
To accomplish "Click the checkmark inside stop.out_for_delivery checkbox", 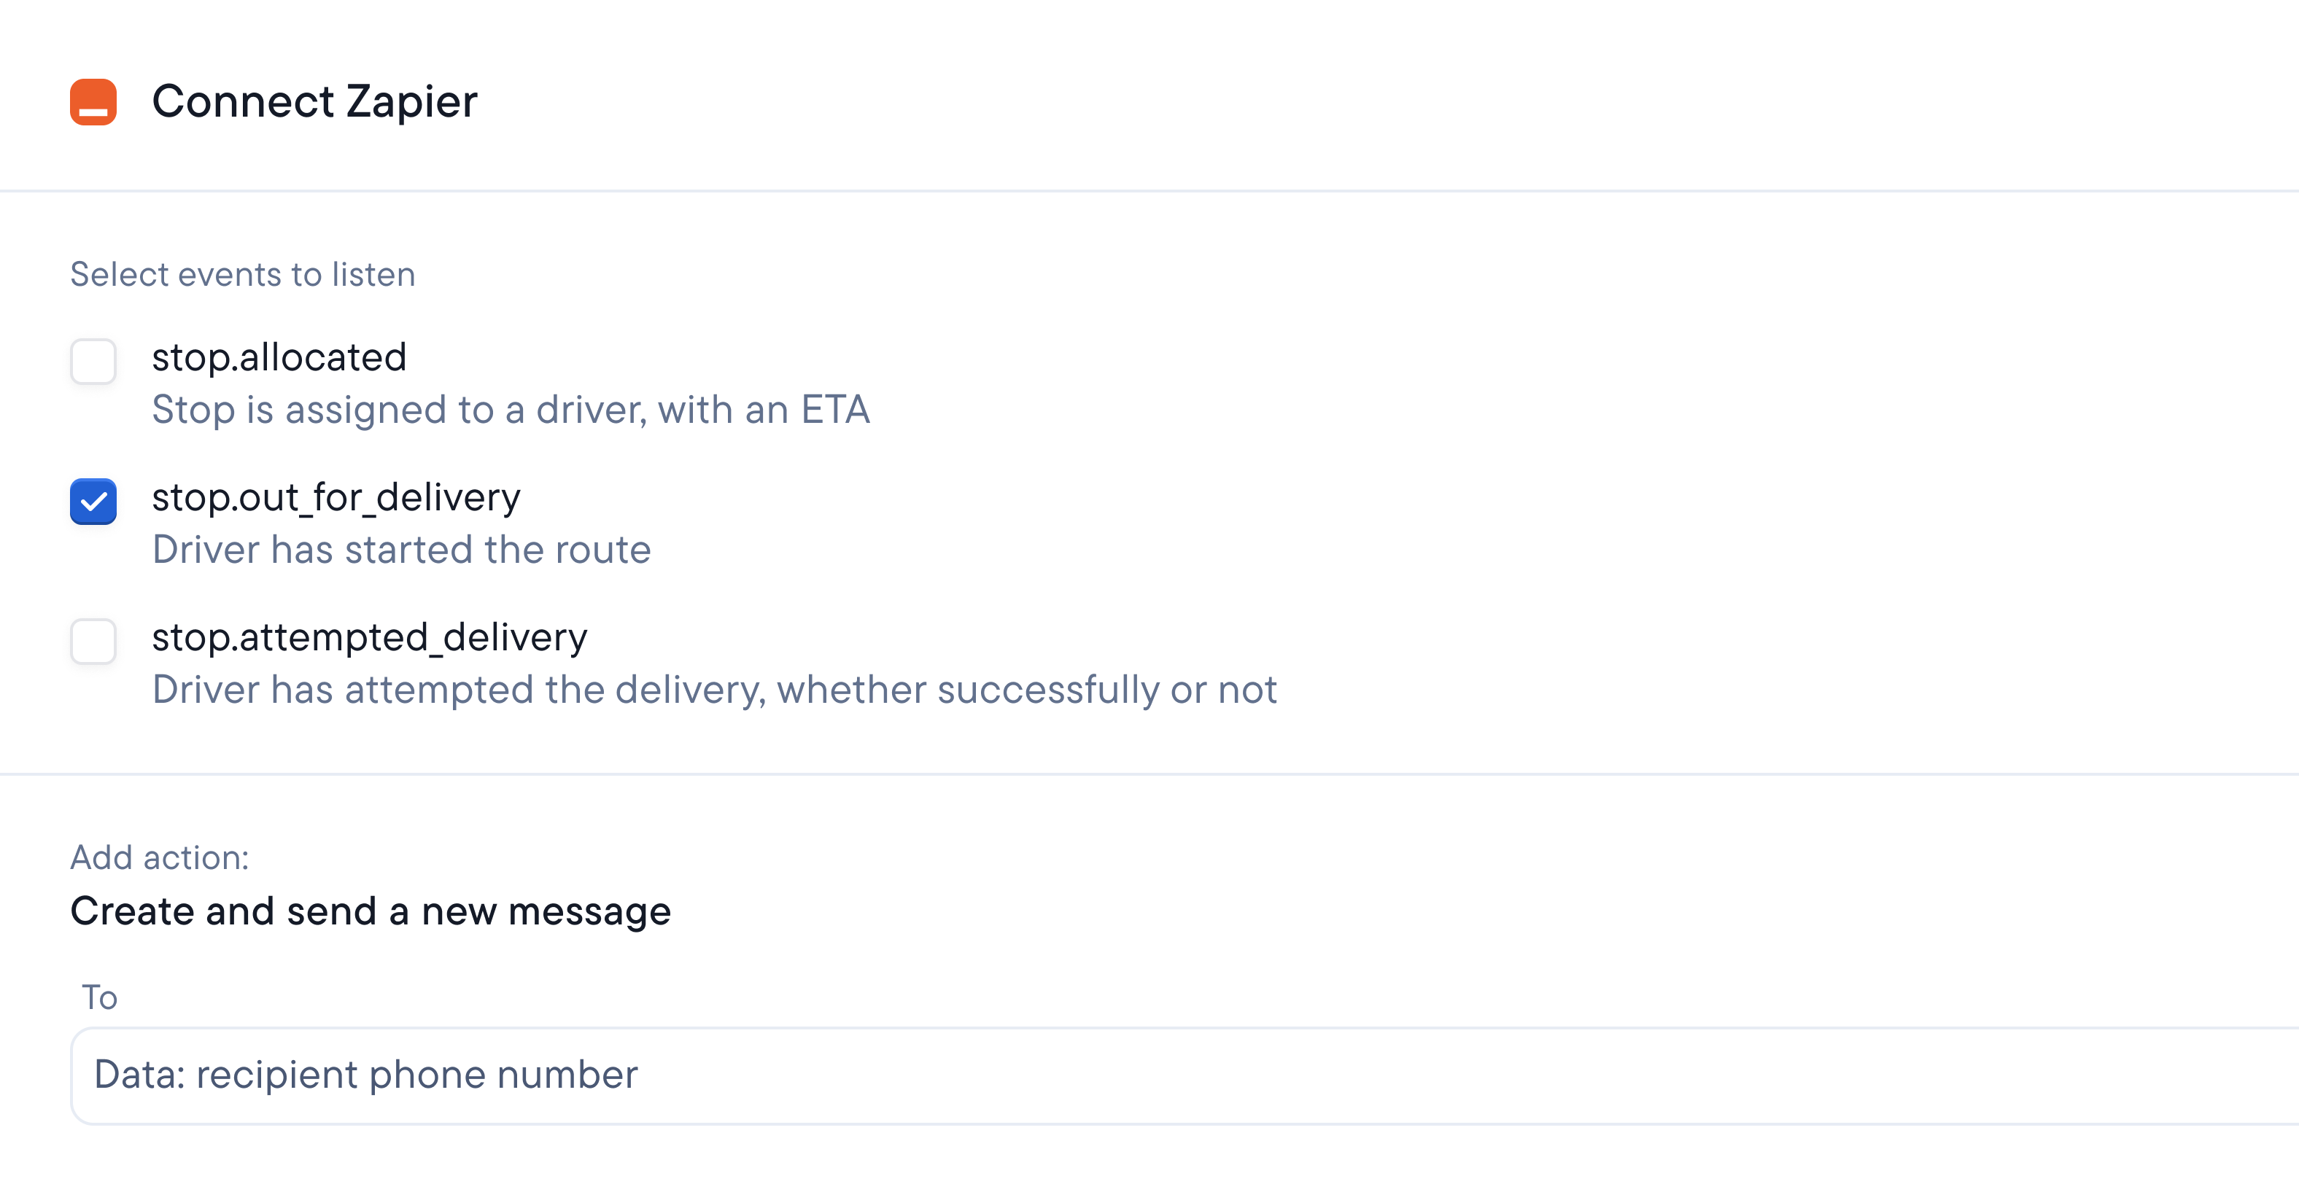I will point(93,502).
